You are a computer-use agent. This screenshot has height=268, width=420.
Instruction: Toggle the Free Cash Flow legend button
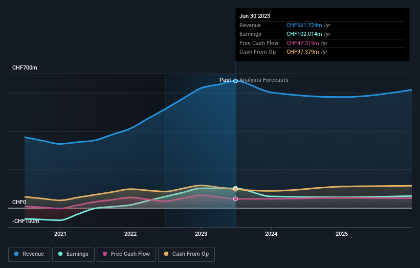pyautogui.click(x=126, y=254)
